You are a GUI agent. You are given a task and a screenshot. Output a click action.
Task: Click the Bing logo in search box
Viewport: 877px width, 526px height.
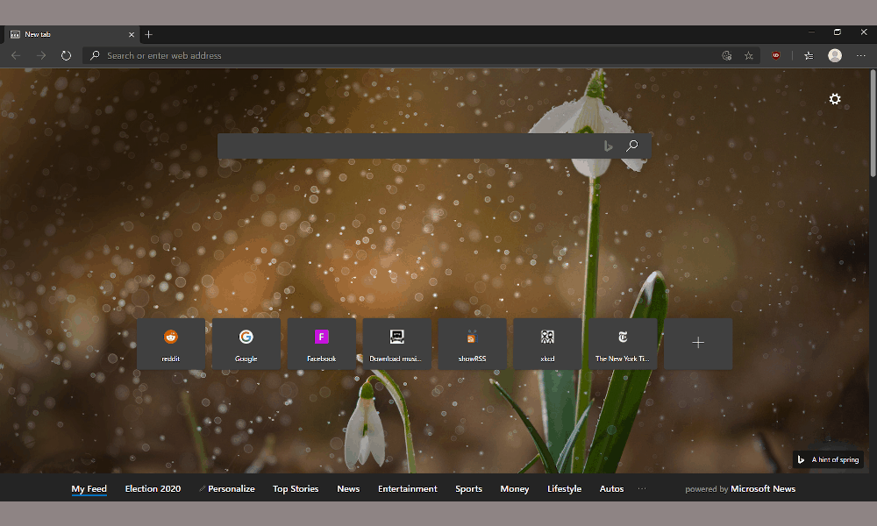click(x=608, y=146)
